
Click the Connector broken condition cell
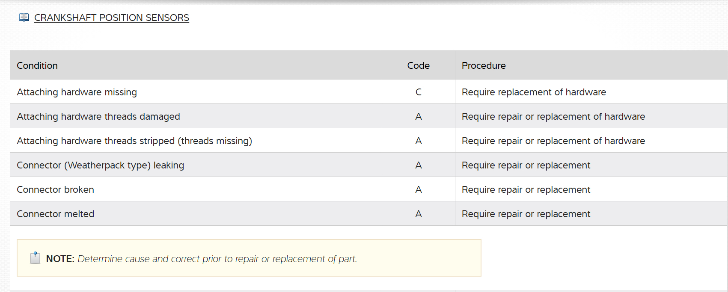click(56, 189)
